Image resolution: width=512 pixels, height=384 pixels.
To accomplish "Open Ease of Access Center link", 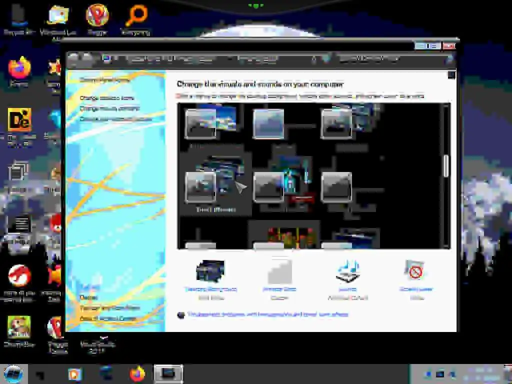I will [x=108, y=318].
